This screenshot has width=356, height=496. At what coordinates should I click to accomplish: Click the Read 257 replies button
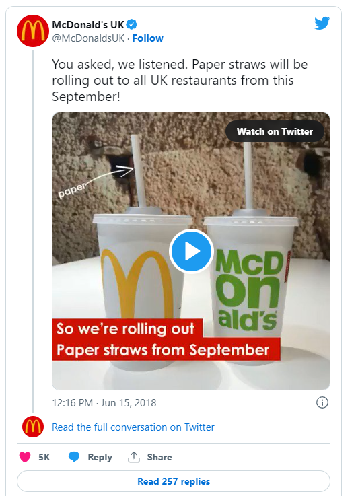click(x=174, y=481)
